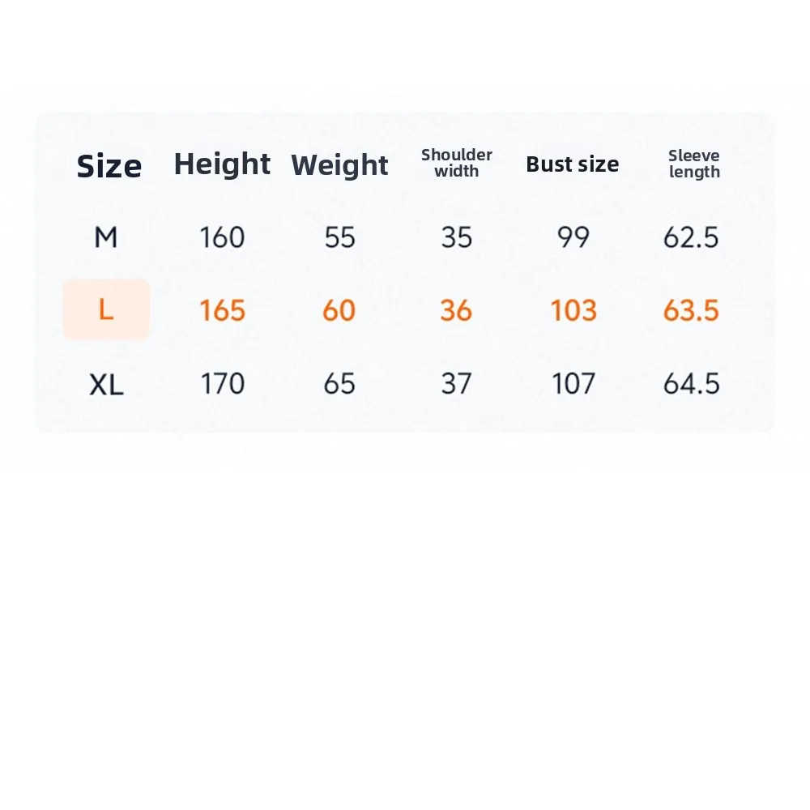
Task: Click orange height value 165
Action: pyautogui.click(x=222, y=310)
